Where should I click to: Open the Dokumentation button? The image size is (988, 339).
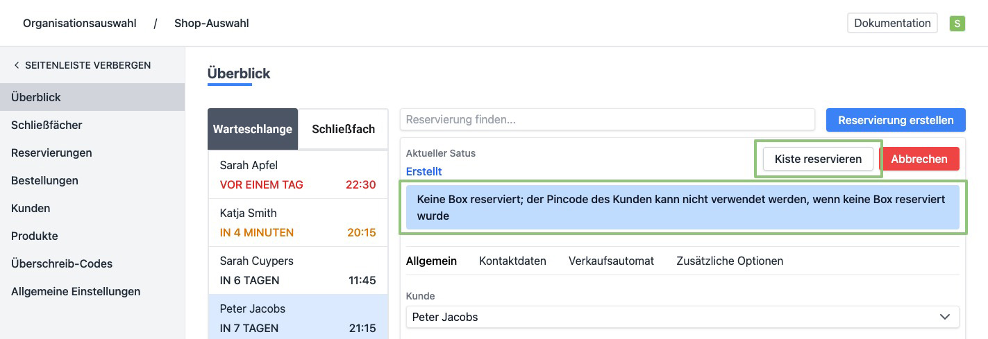892,23
